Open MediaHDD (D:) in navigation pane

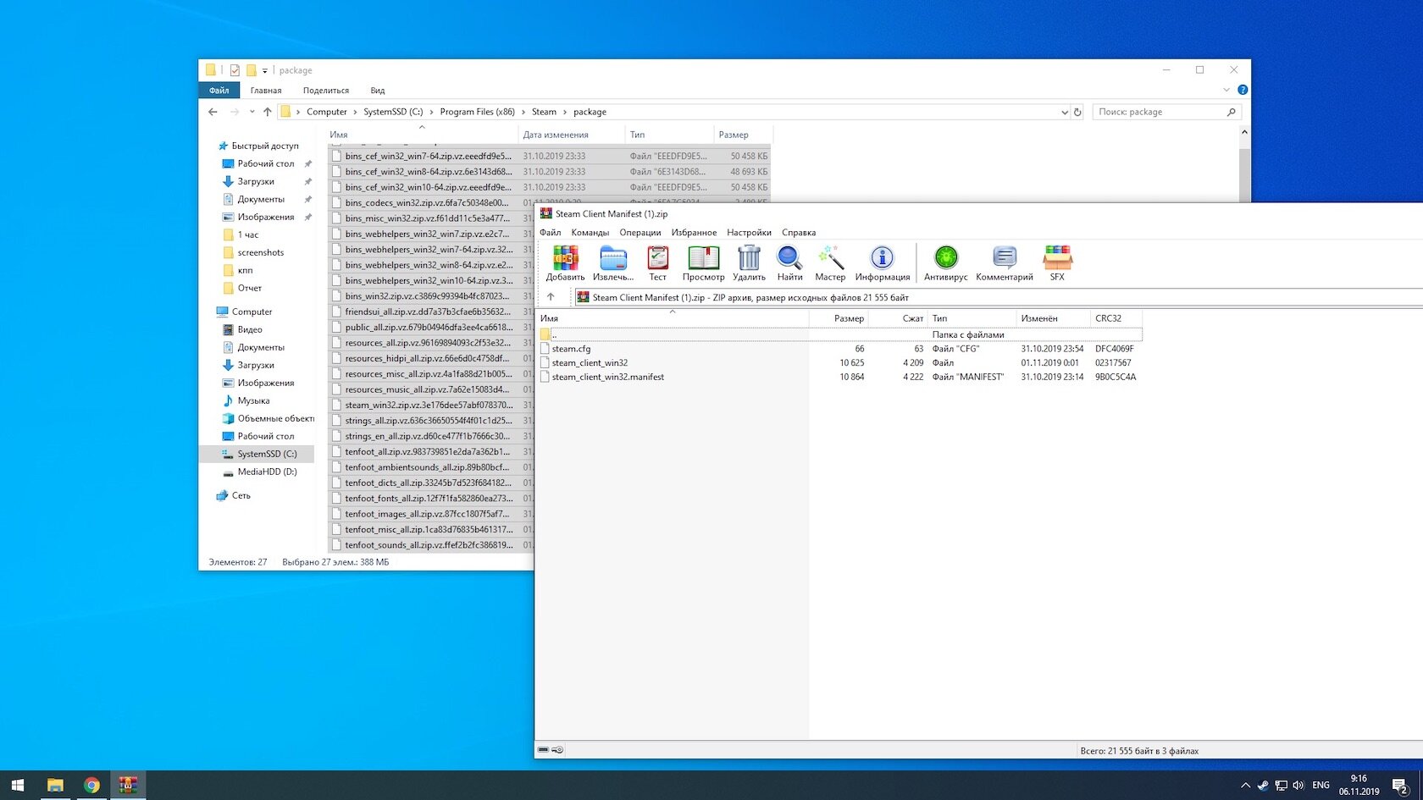click(x=267, y=472)
